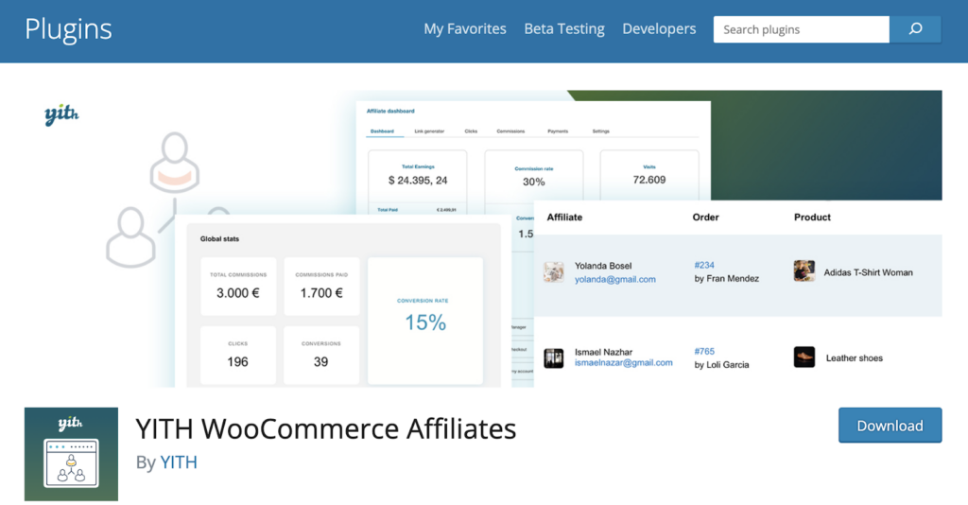The image size is (968, 505).
Task: Click Ismael Nazhar's avatar image
Action: (554, 357)
